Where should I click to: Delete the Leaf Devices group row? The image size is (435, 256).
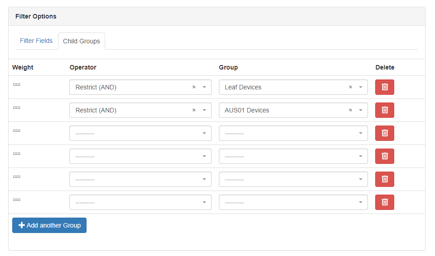click(x=384, y=87)
